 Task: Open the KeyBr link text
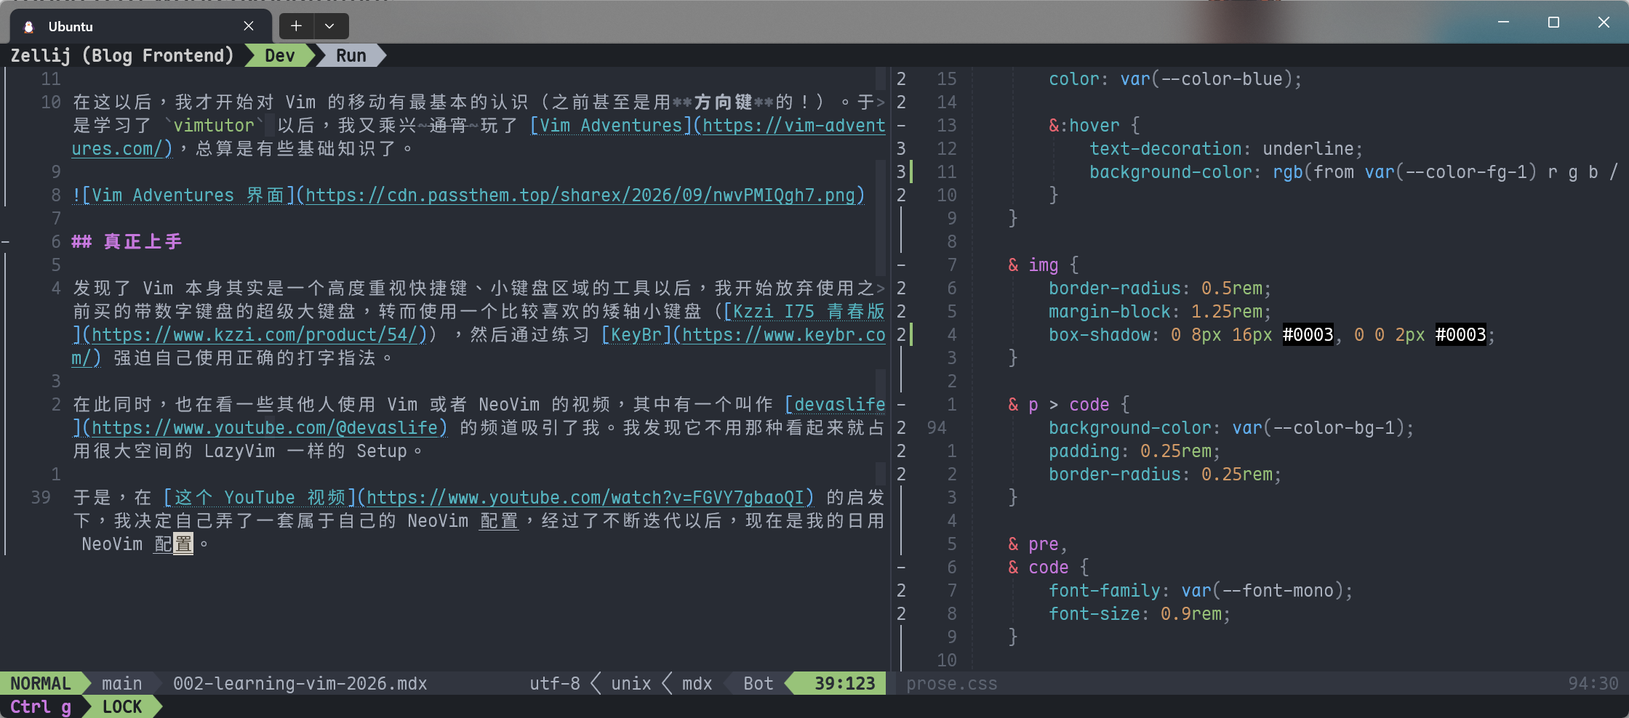pos(636,334)
